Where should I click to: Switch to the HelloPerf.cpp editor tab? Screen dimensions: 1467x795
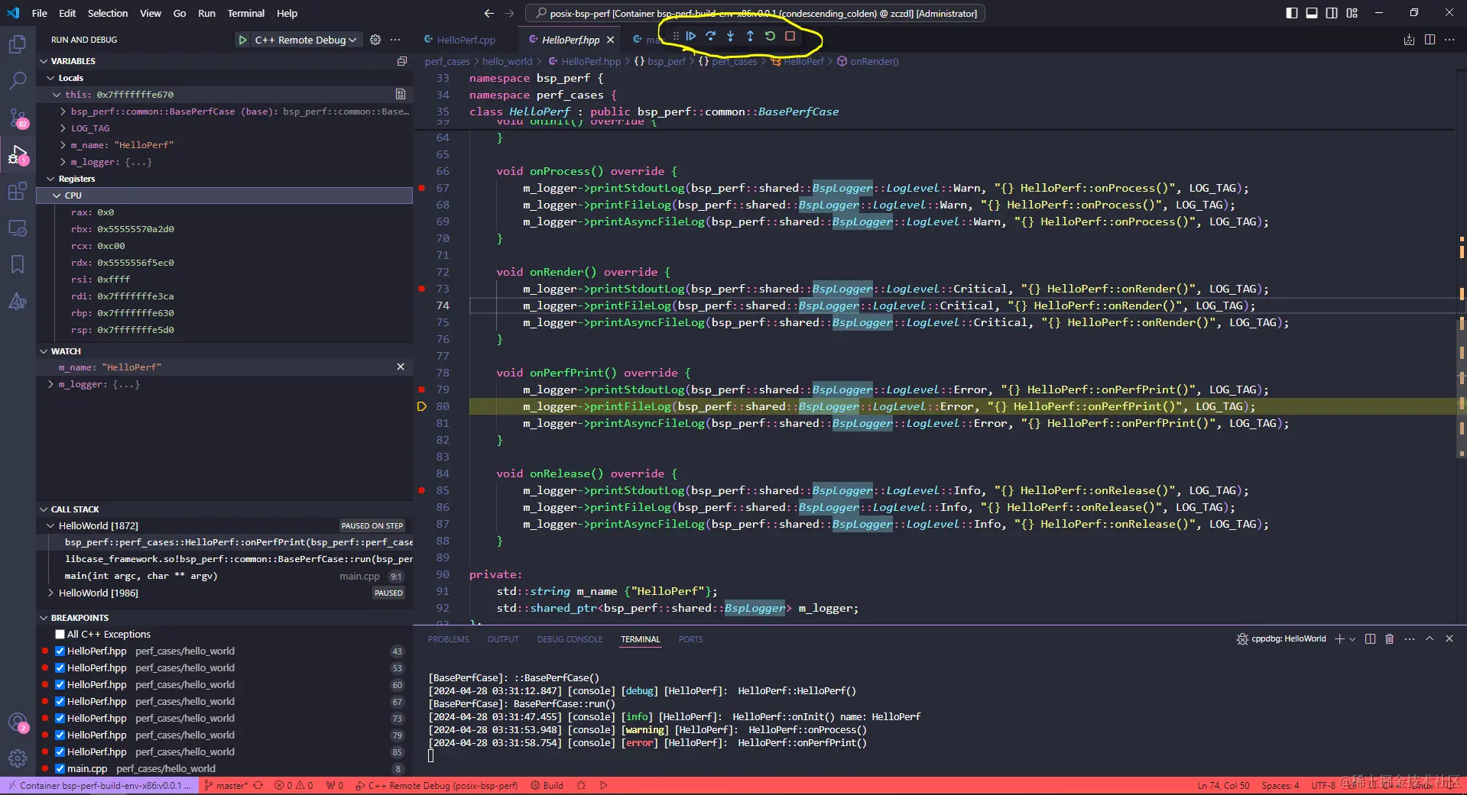point(466,40)
